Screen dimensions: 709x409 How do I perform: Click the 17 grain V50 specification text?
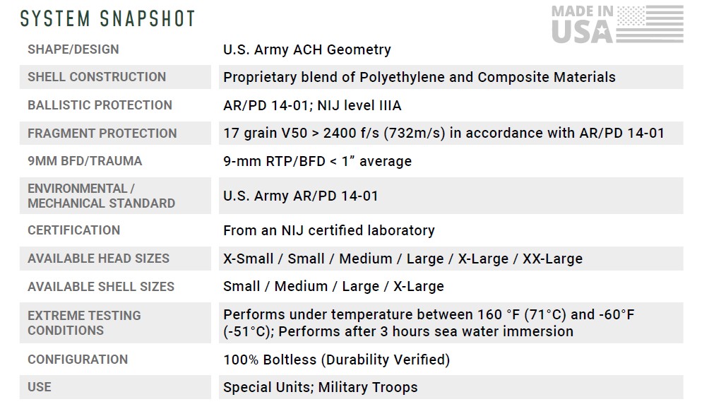(x=443, y=133)
